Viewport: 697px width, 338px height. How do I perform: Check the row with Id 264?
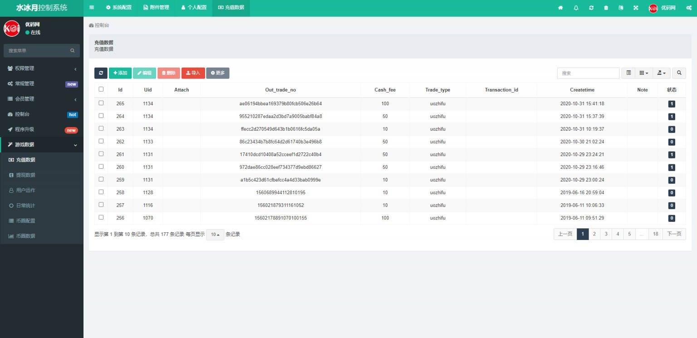tap(101, 116)
